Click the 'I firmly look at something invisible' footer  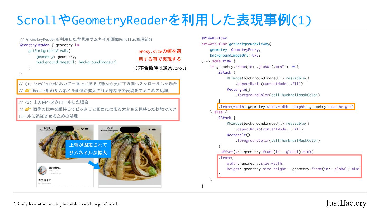pyautogui.click(x=66, y=204)
